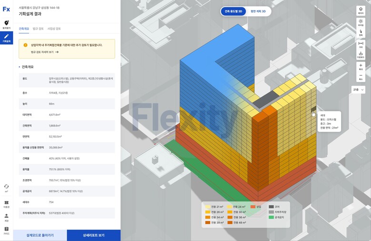The height and width of the screenshot is (241, 371).
Task: Click the address 서울특별시 강남구 삼성동 144-18
Action: [x=39, y=8]
